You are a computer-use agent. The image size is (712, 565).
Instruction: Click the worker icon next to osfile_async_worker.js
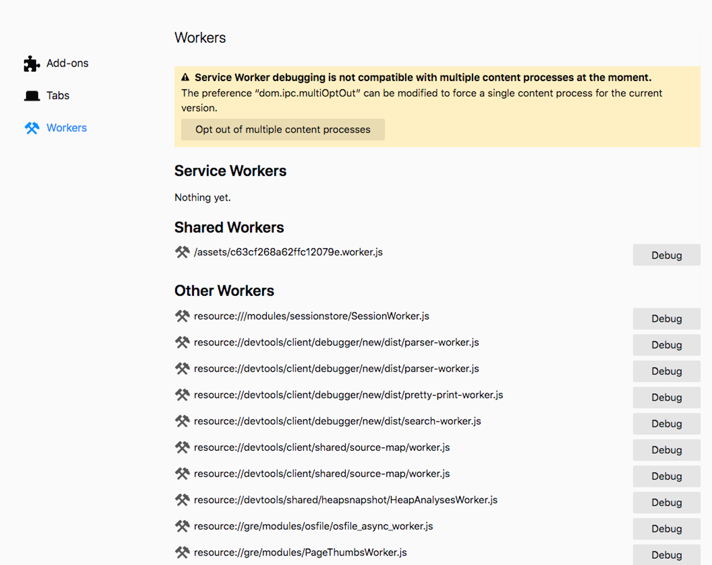tap(182, 526)
